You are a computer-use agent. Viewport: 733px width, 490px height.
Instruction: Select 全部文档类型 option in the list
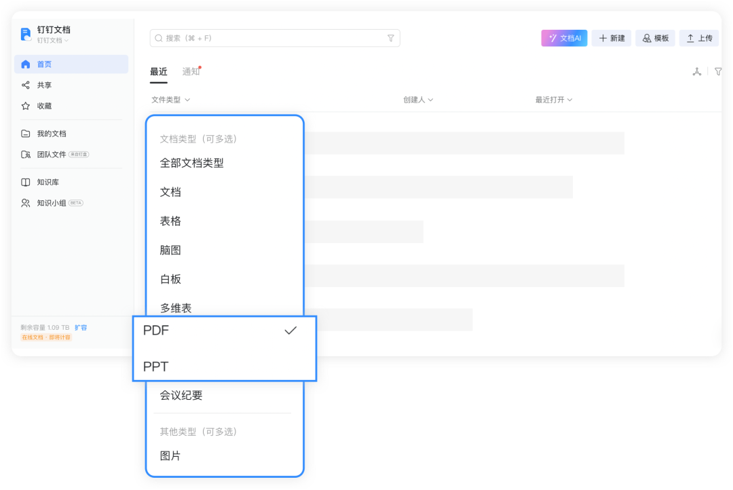click(x=191, y=163)
